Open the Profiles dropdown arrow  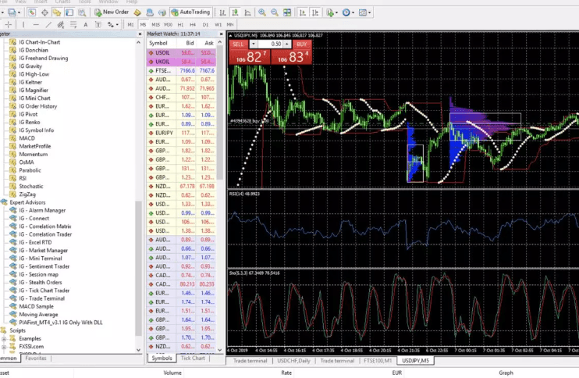pyautogui.click(x=19, y=13)
